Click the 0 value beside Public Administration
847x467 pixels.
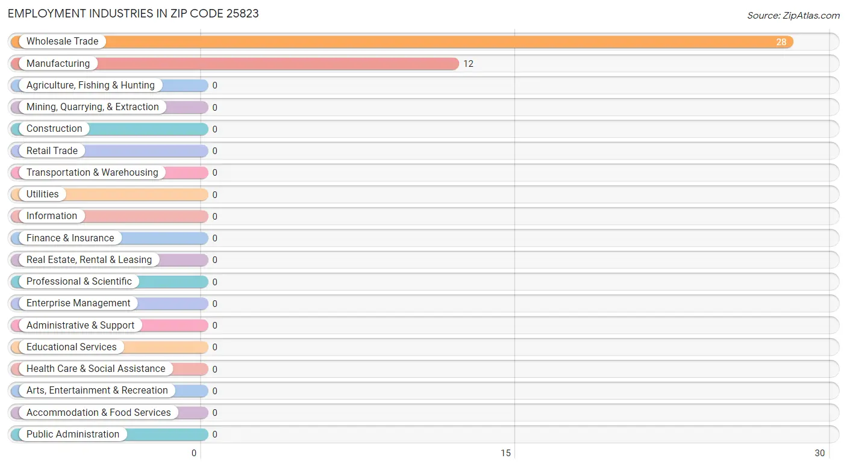[214, 435]
